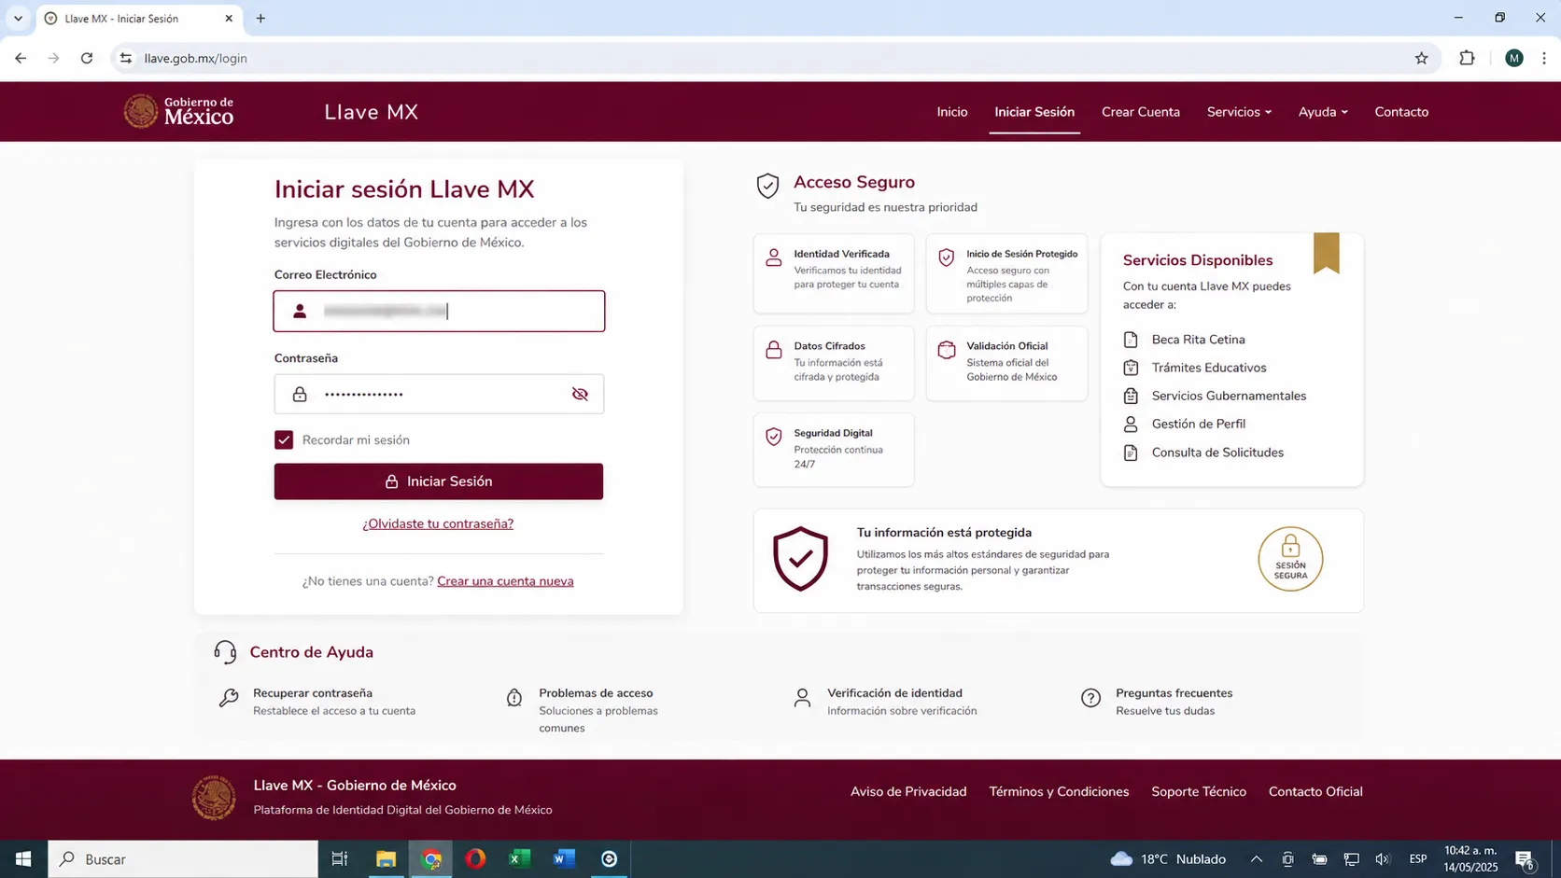This screenshot has height=878, width=1561.
Task: Go back to previous page
Action: (21, 58)
